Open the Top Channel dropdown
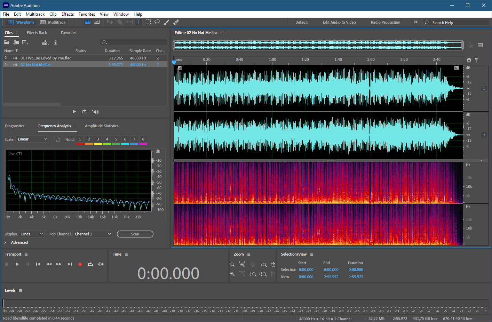492x322 pixels. click(x=93, y=234)
